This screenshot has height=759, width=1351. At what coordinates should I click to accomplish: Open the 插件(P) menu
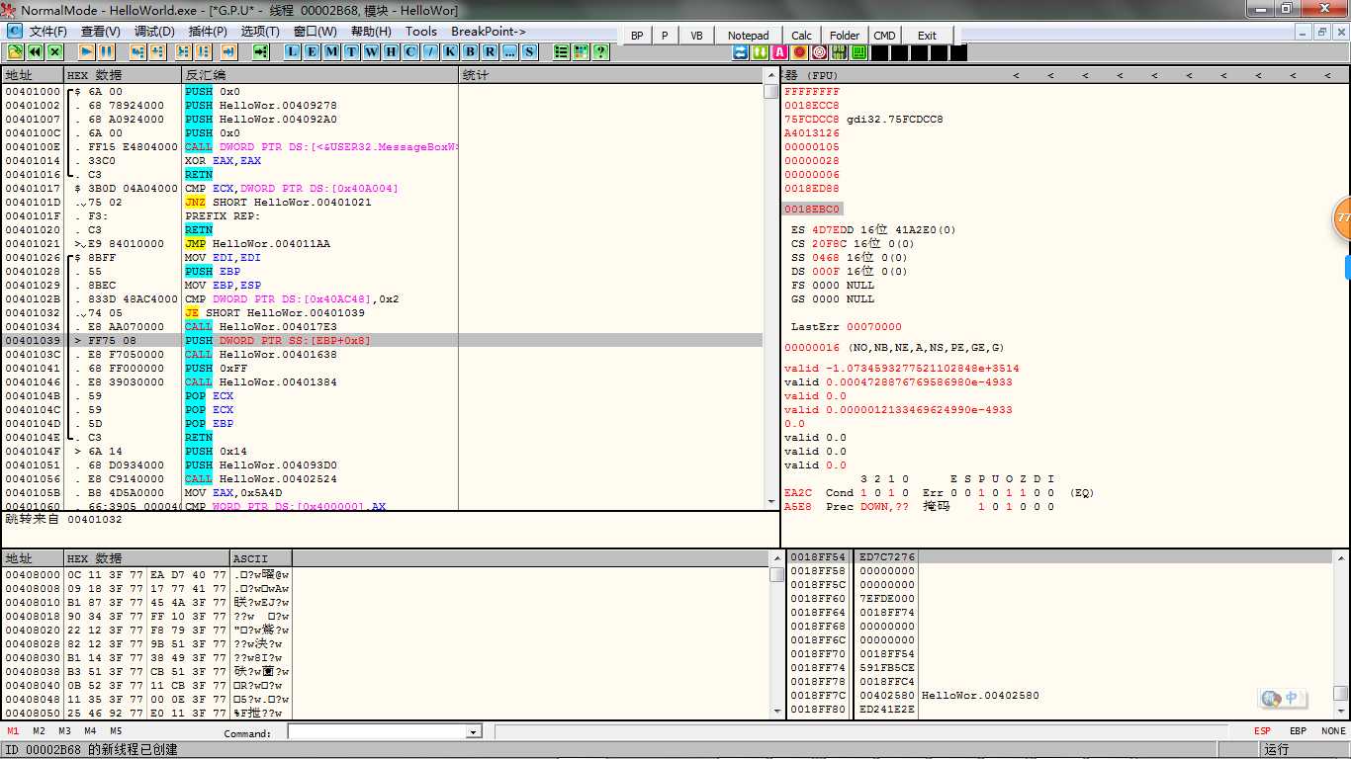208,32
